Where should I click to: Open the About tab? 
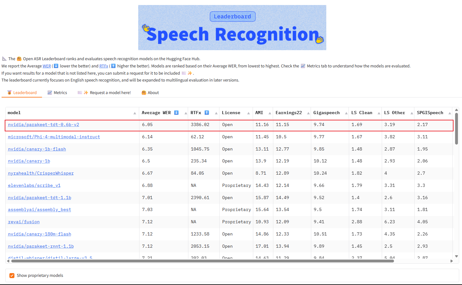[x=150, y=92]
